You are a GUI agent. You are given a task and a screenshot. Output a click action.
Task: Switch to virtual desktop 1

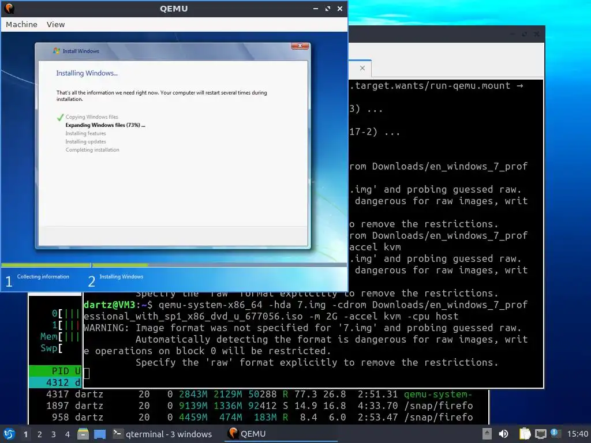25,434
